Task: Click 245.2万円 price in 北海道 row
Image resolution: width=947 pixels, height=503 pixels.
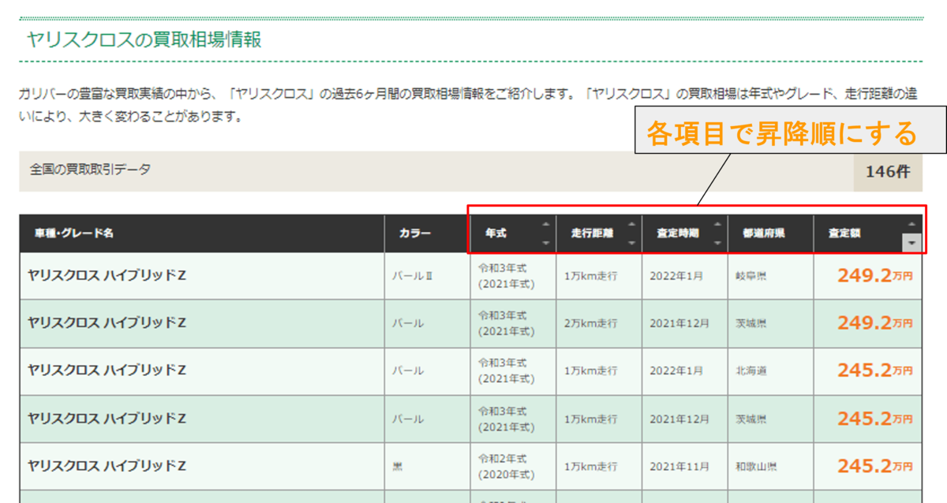Action: 874,371
